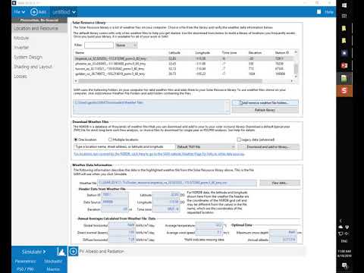Open the Parametrics option
The height and width of the screenshot is (273, 364).
(x=25, y=262)
